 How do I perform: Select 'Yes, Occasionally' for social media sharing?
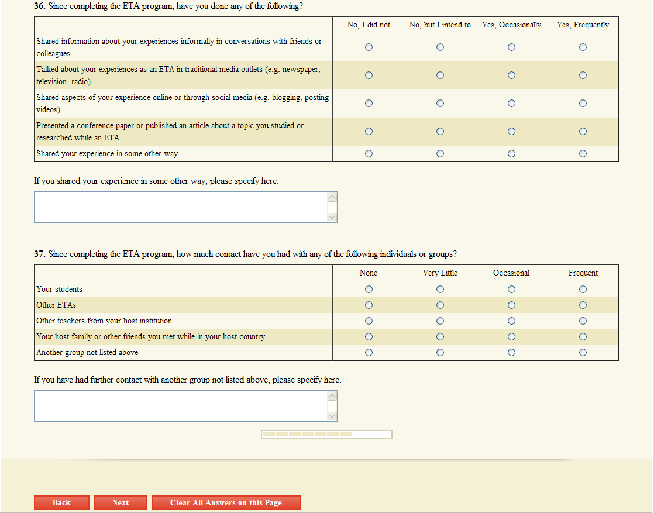[x=511, y=104]
